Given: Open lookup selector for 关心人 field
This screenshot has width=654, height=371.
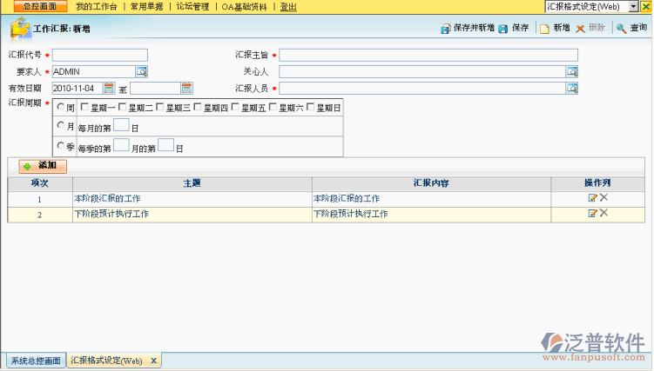Looking at the screenshot, I should pyautogui.click(x=572, y=71).
